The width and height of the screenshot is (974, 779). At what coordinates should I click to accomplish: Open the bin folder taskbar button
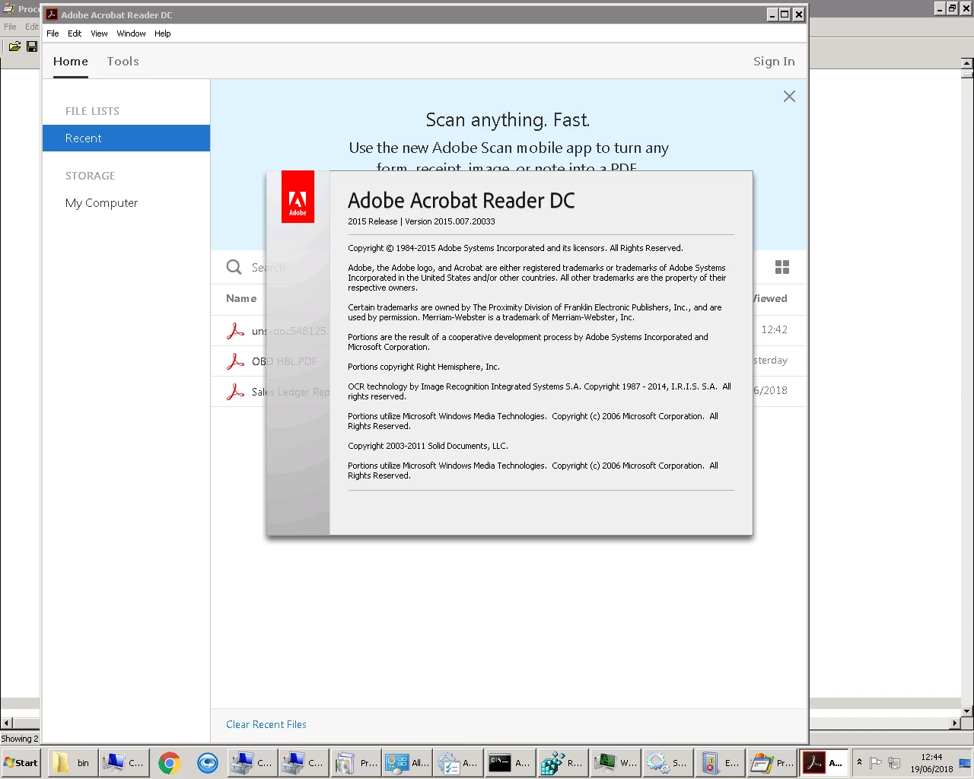coord(74,763)
